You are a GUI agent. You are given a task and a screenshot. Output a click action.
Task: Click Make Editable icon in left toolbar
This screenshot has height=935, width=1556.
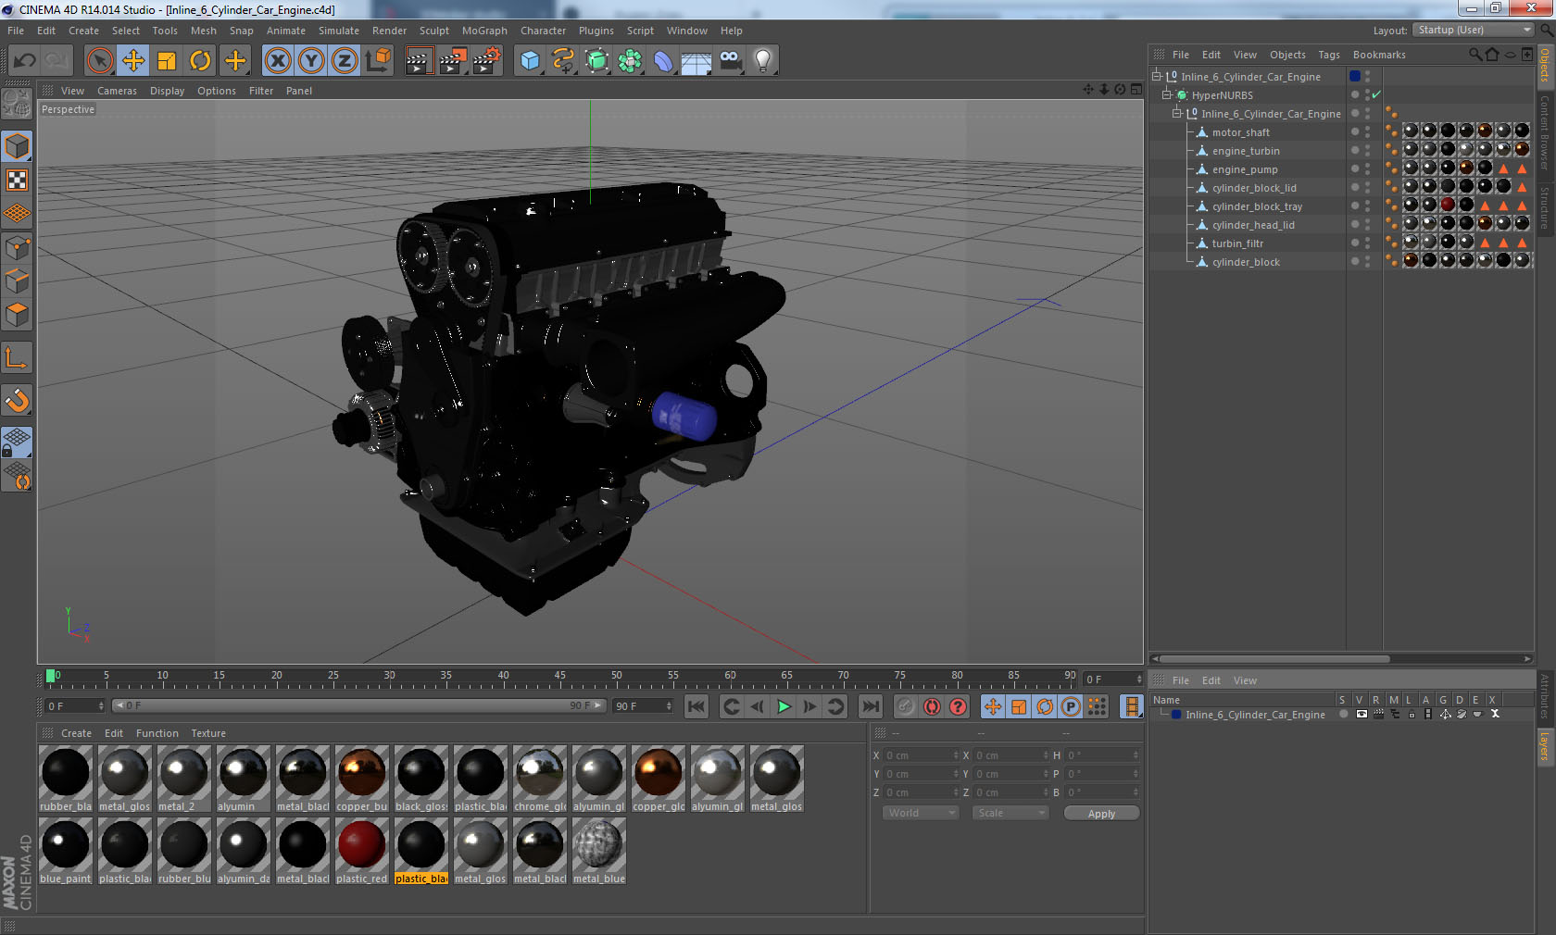pos(17,103)
